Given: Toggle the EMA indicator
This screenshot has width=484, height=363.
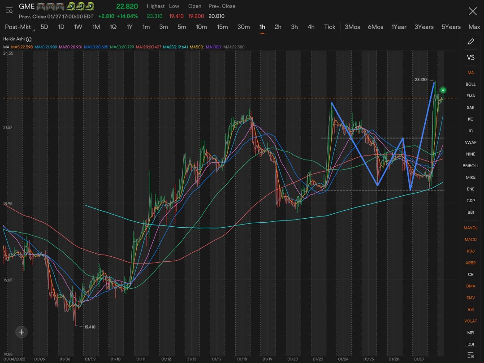Looking at the screenshot, I should pos(471,96).
